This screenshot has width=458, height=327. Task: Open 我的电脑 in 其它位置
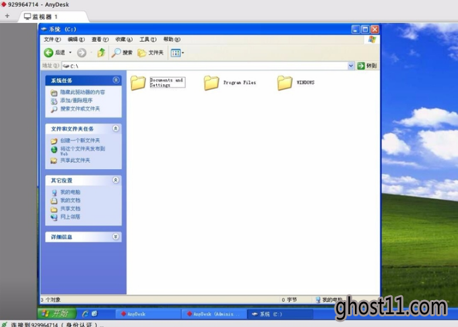coord(70,192)
